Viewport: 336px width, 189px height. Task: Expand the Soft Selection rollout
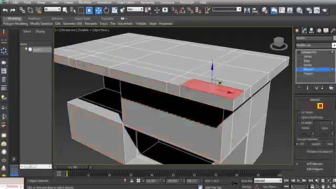(315, 164)
